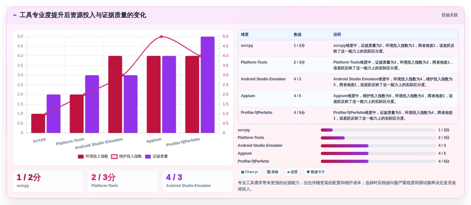471x205 pixels.
Task: Click the Appium description cell in the table
Action: point(394,99)
